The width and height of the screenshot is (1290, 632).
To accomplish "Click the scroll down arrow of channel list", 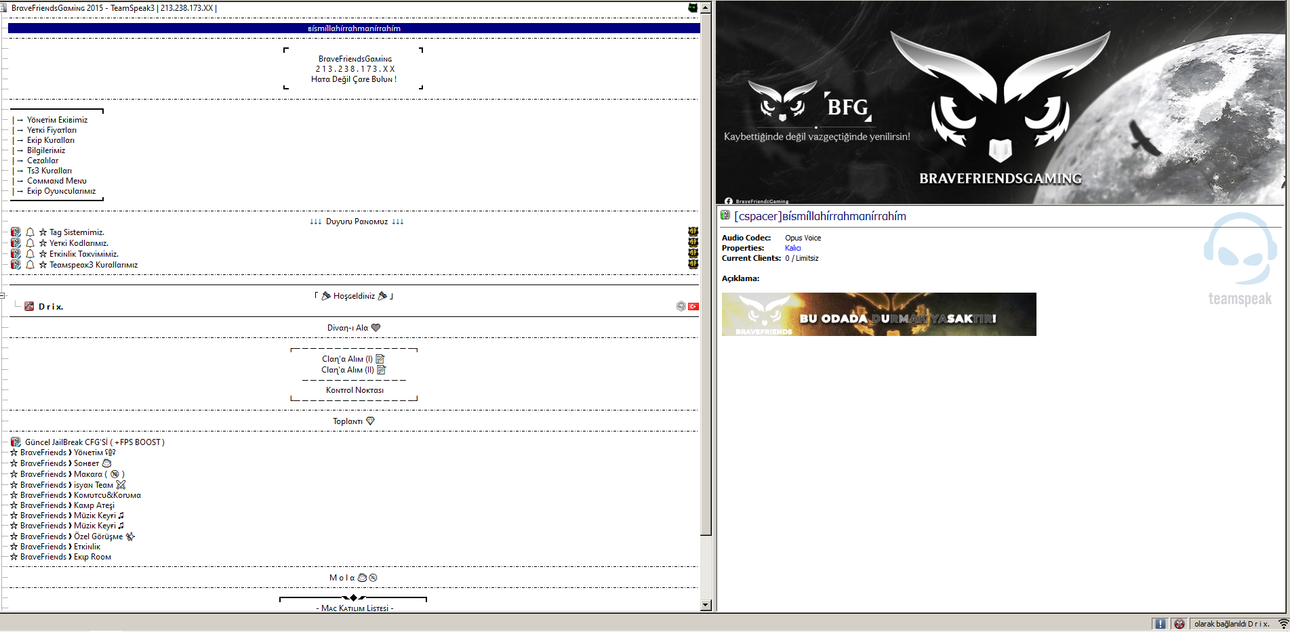I will pyautogui.click(x=706, y=605).
